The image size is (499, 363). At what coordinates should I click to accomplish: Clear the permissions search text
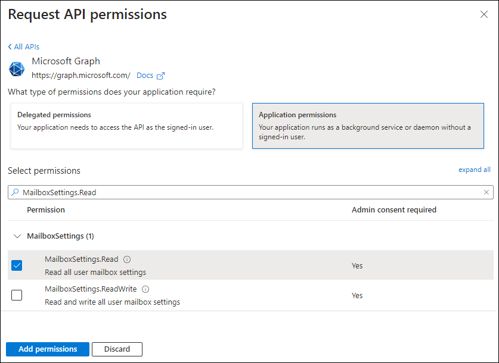pos(486,192)
